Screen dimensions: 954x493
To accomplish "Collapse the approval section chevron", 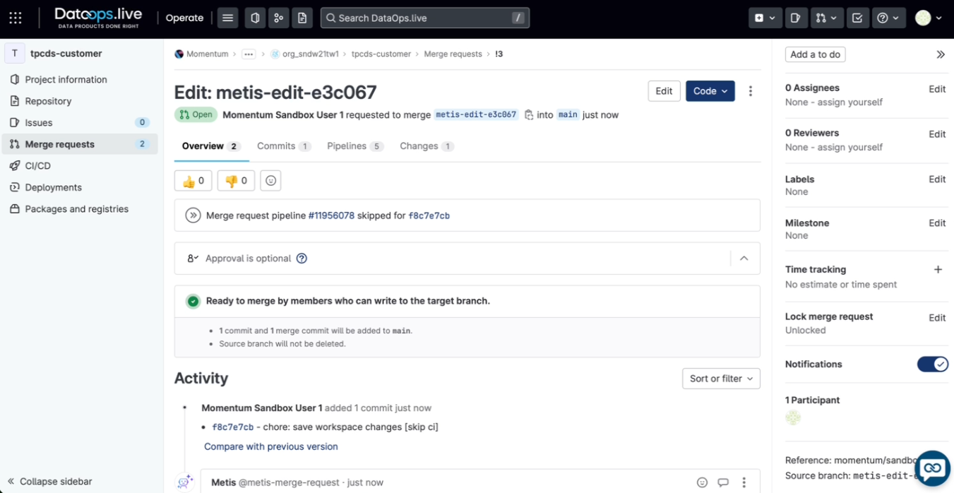I will (x=744, y=259).
